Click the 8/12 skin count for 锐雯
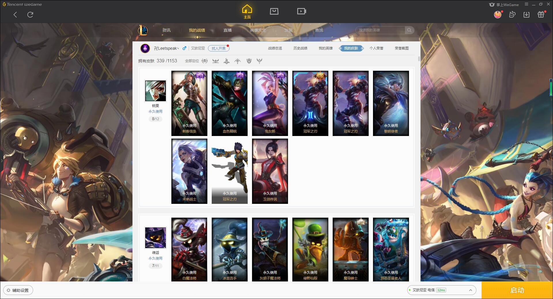 156,119
